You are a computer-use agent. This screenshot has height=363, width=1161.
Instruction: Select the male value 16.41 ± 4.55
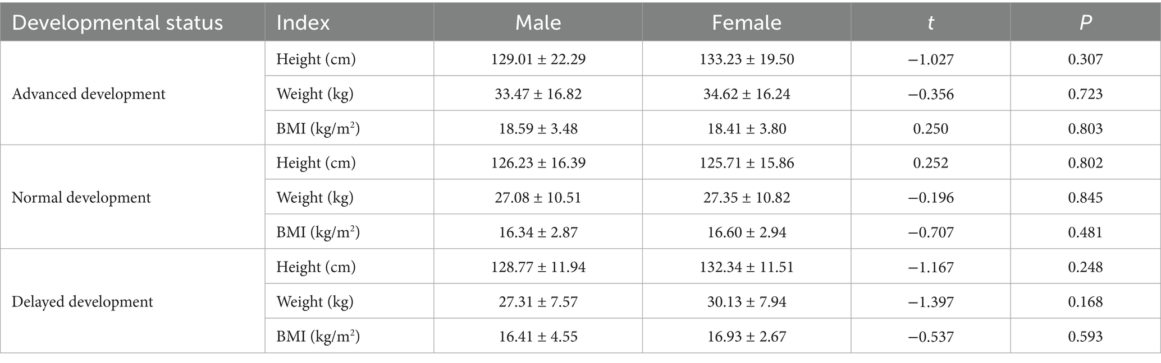(538, 337)
